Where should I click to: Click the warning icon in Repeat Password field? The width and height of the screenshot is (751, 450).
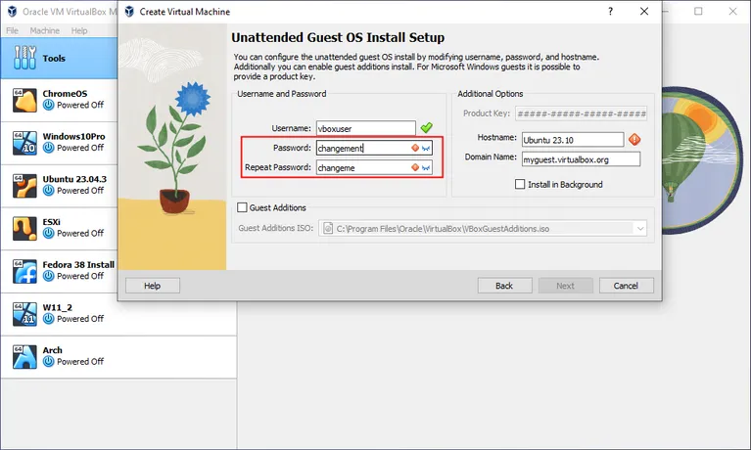point(415,167)
